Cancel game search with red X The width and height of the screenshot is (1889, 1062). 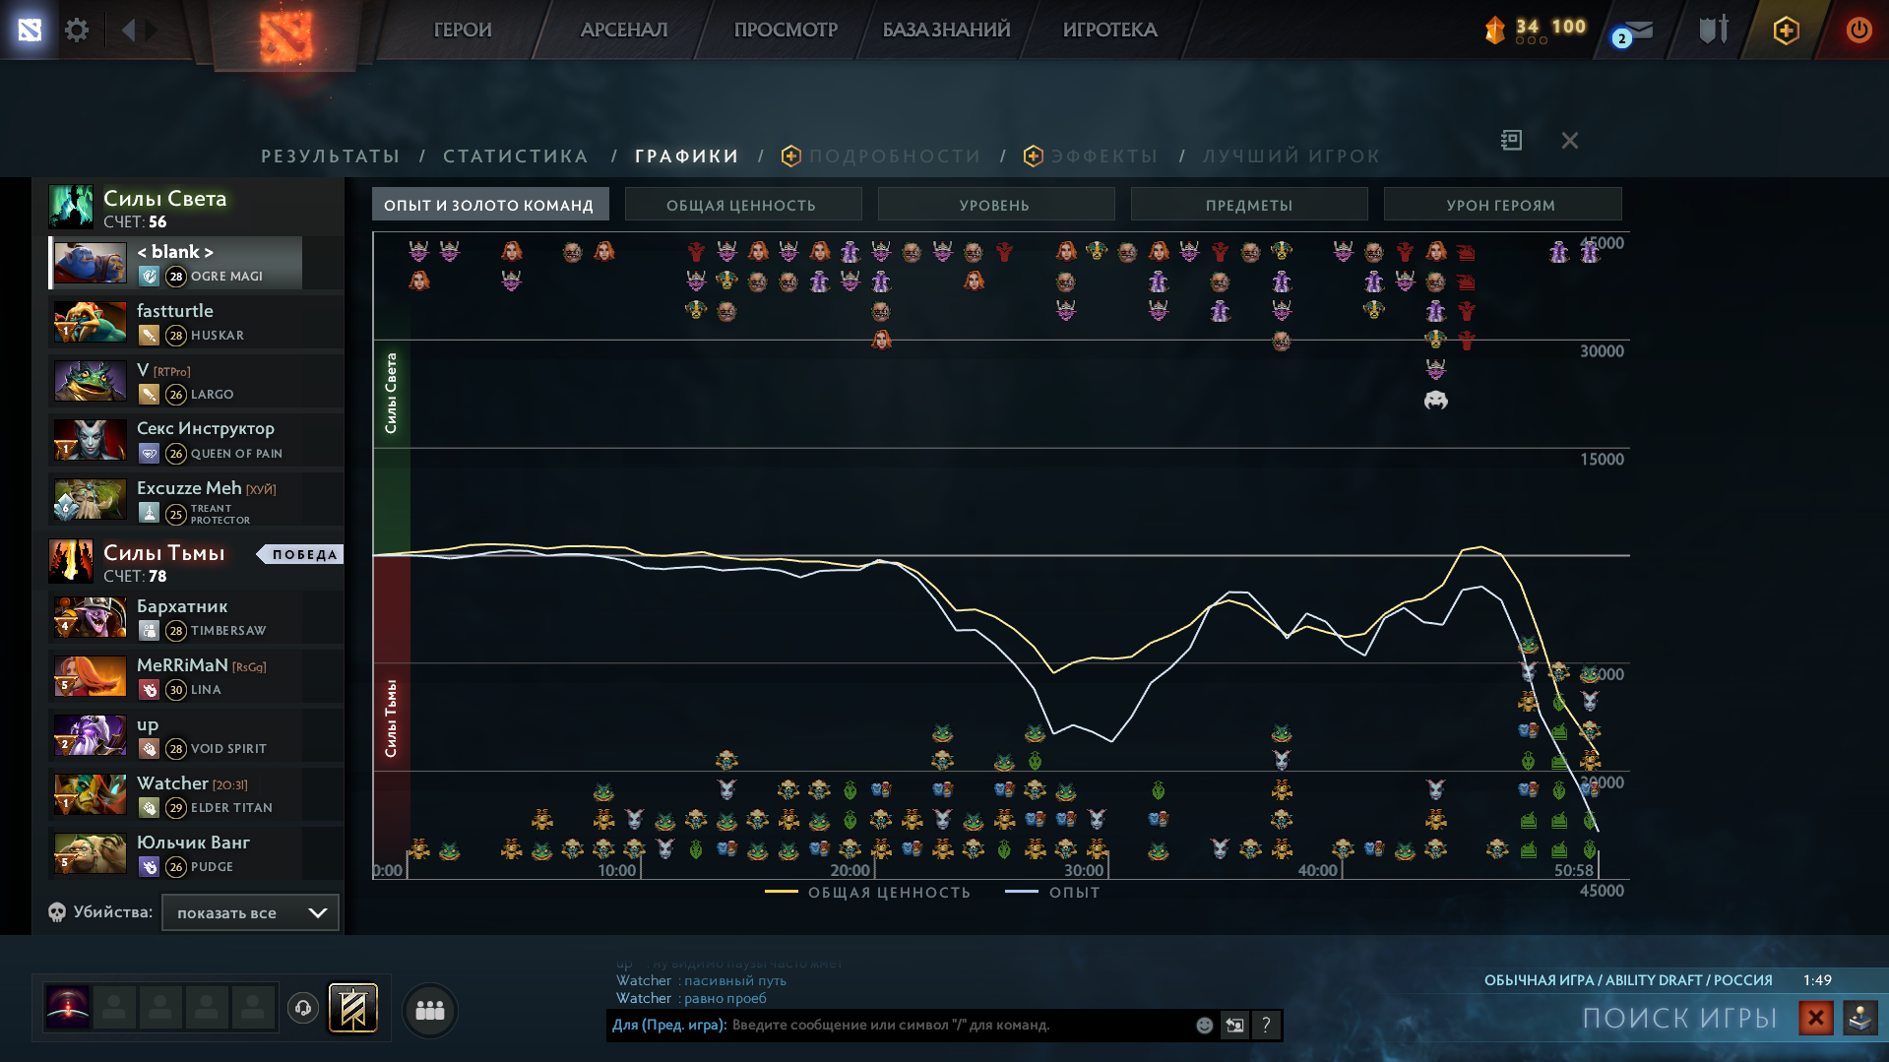pyautogui.click(x=1816, y=1018)
